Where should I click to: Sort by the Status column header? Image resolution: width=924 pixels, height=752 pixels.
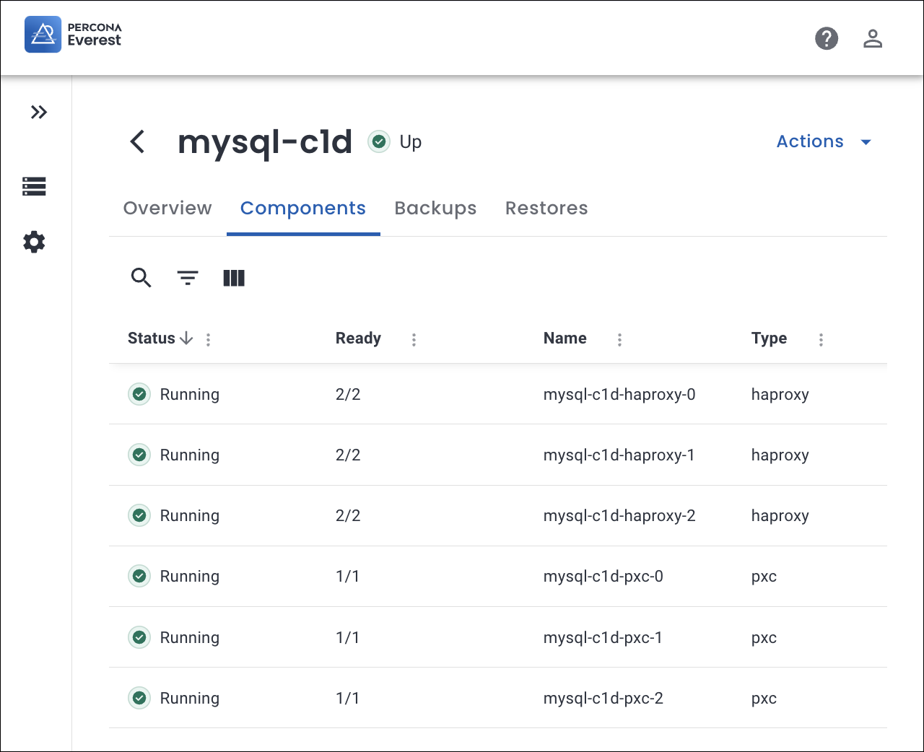[152, 338]
